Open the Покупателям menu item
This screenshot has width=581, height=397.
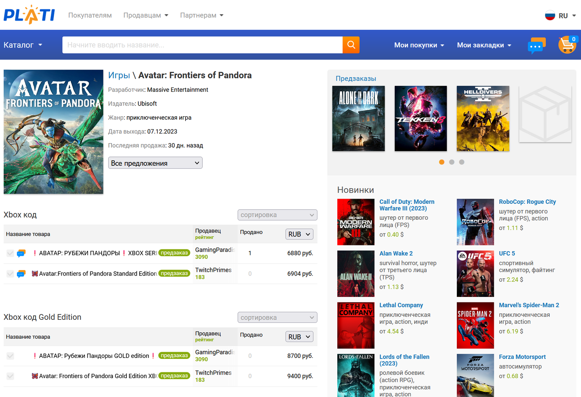pos(90,15)
